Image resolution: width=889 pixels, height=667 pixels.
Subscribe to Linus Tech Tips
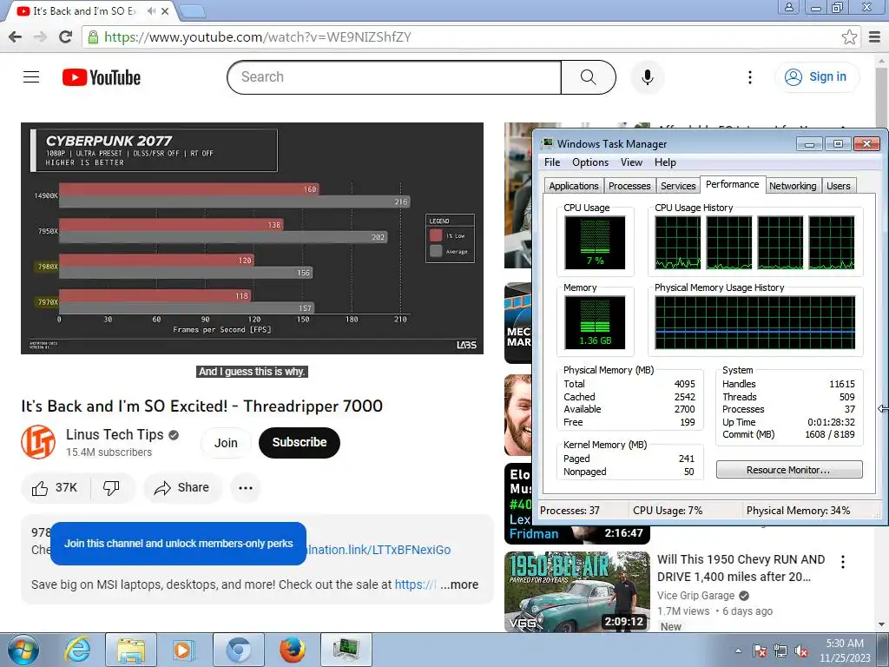click(x=300, y=442)
